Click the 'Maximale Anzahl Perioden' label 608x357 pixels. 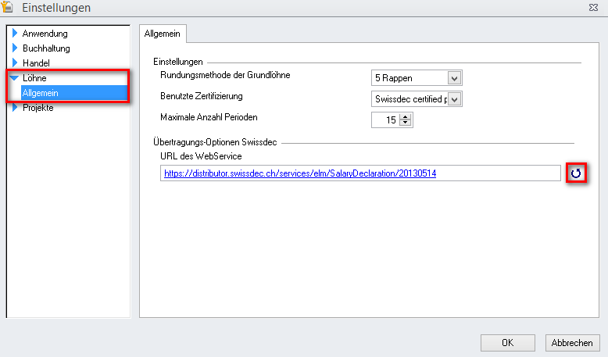click(x=209, y=117)
